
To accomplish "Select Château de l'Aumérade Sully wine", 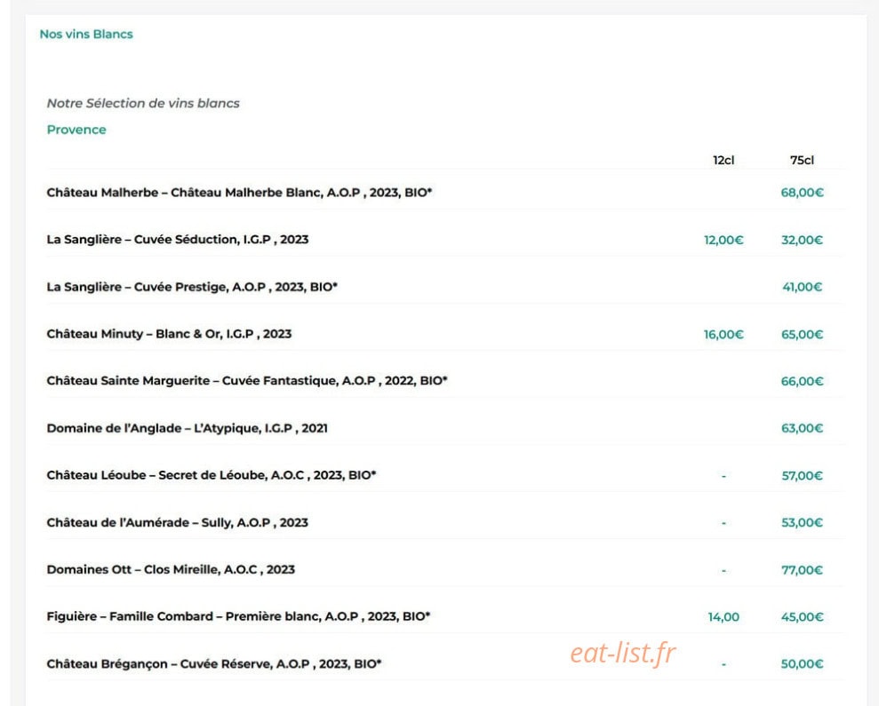I will tap(178, 523).
